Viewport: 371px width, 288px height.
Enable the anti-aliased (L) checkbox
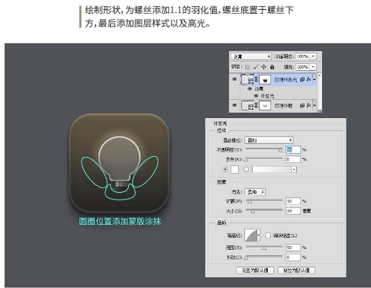click(268, 235)
